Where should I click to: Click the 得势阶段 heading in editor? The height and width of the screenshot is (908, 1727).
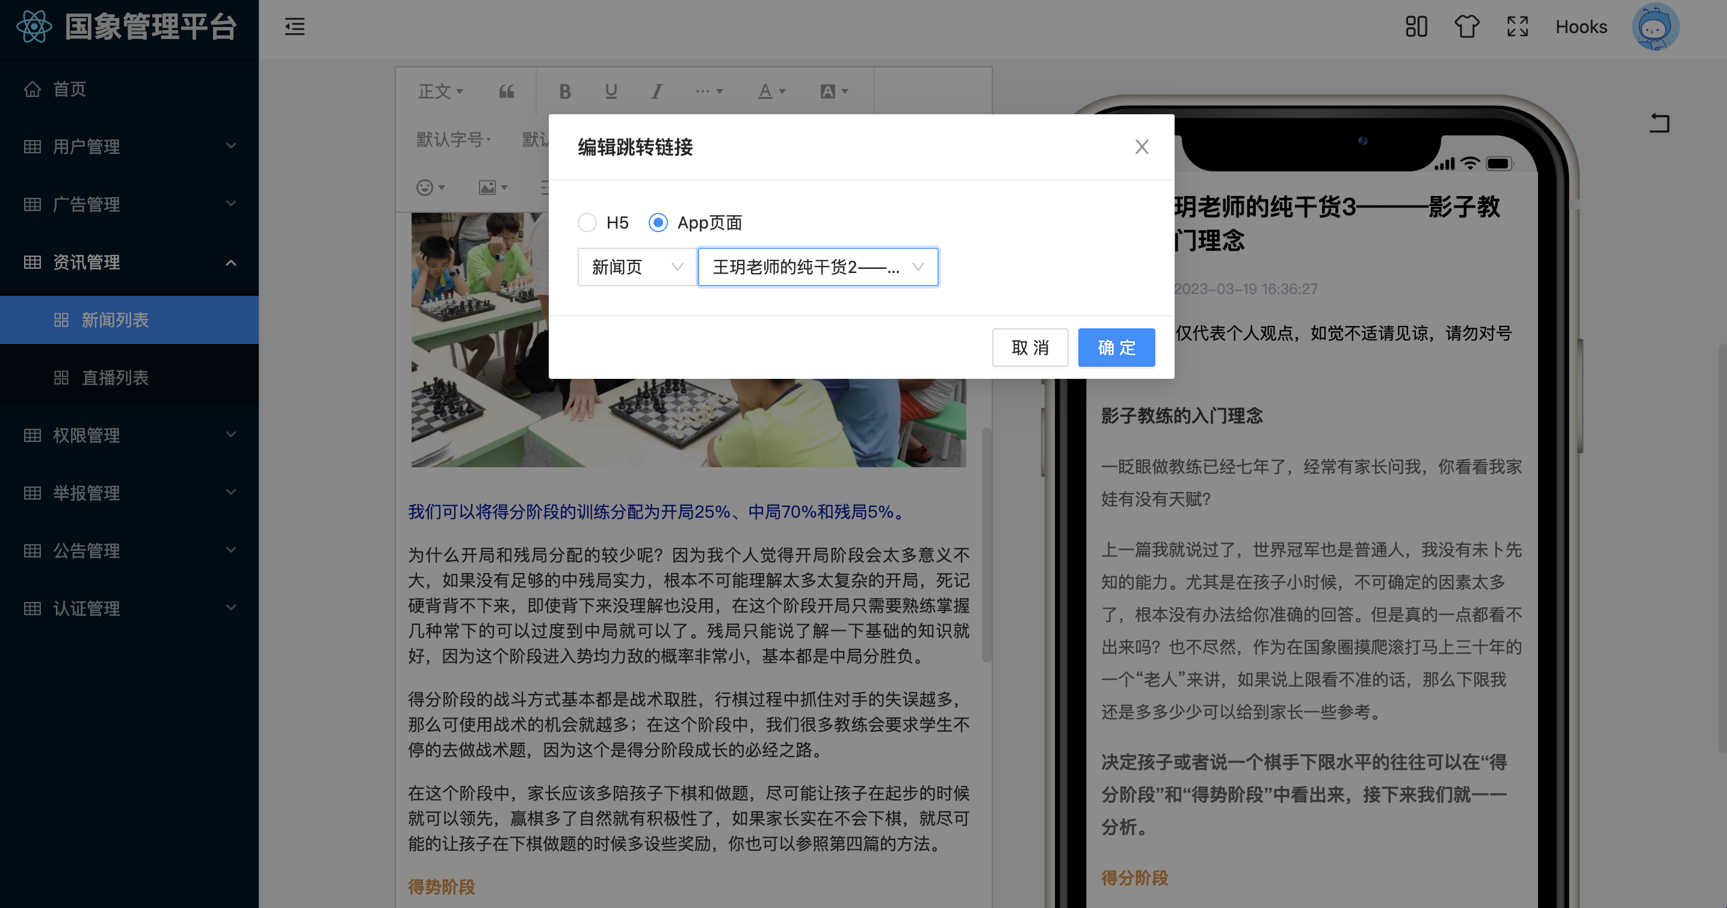point(442,887)
